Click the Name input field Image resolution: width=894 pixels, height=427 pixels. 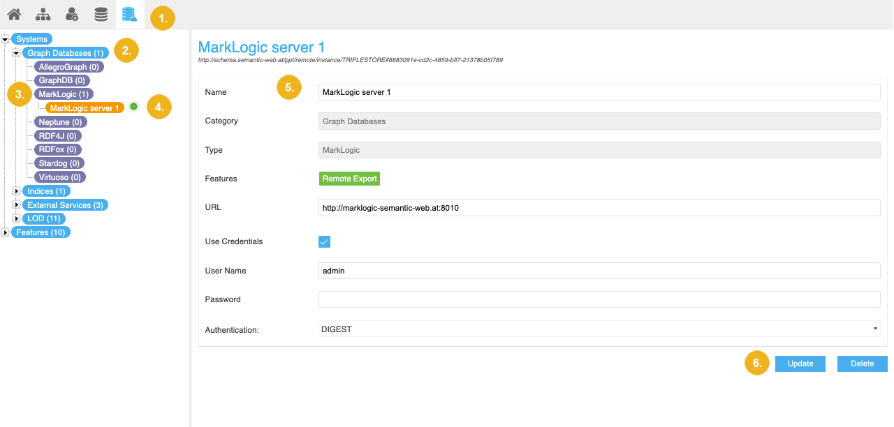click(x=599, y=92)
